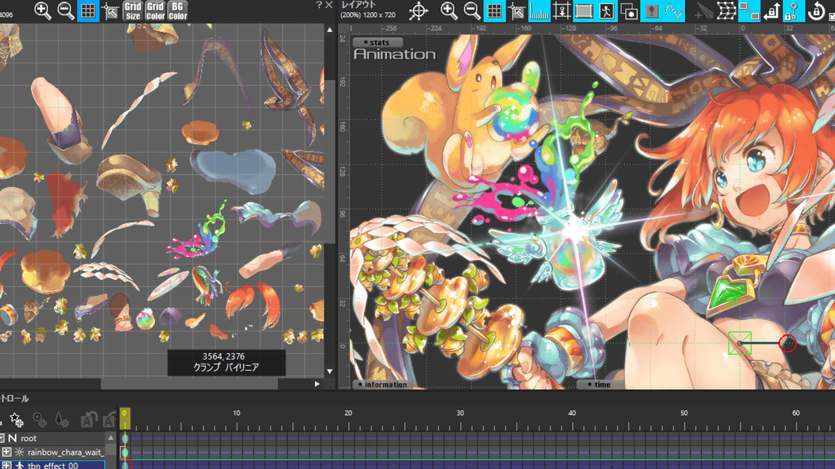This screenshot has height=469, width=835.
Task: Select the rainbow_chara_wait_ keyframe at frame 0
Action: [x=125, y=452]
